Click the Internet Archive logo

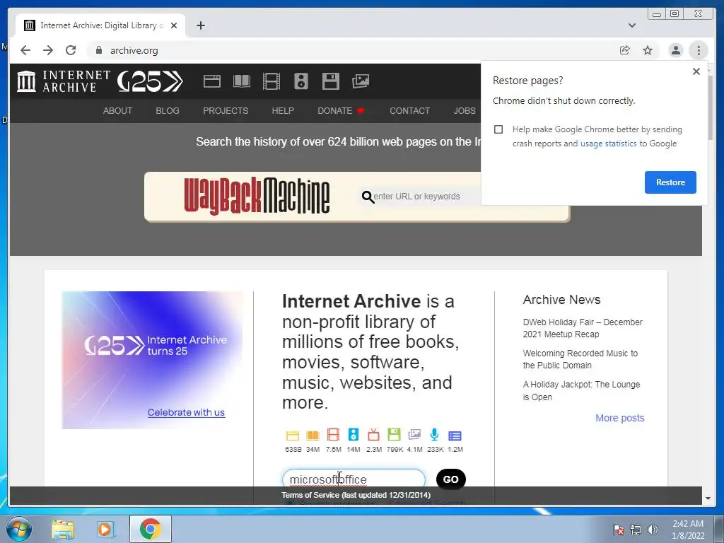coord(63,81)
